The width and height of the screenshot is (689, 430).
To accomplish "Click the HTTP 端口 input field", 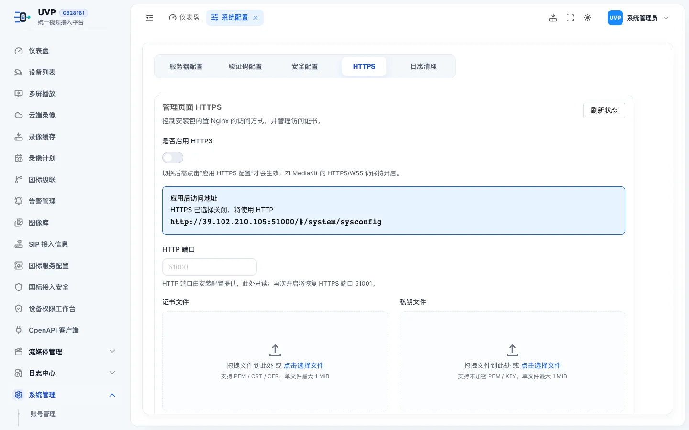I will pyautogui.click(x=210, y=267).
